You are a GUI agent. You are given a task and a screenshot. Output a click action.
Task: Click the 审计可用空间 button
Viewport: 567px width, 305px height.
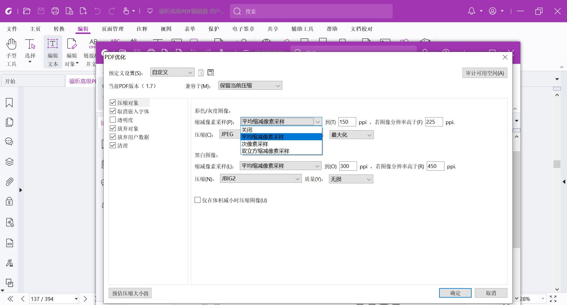[485, 73]
